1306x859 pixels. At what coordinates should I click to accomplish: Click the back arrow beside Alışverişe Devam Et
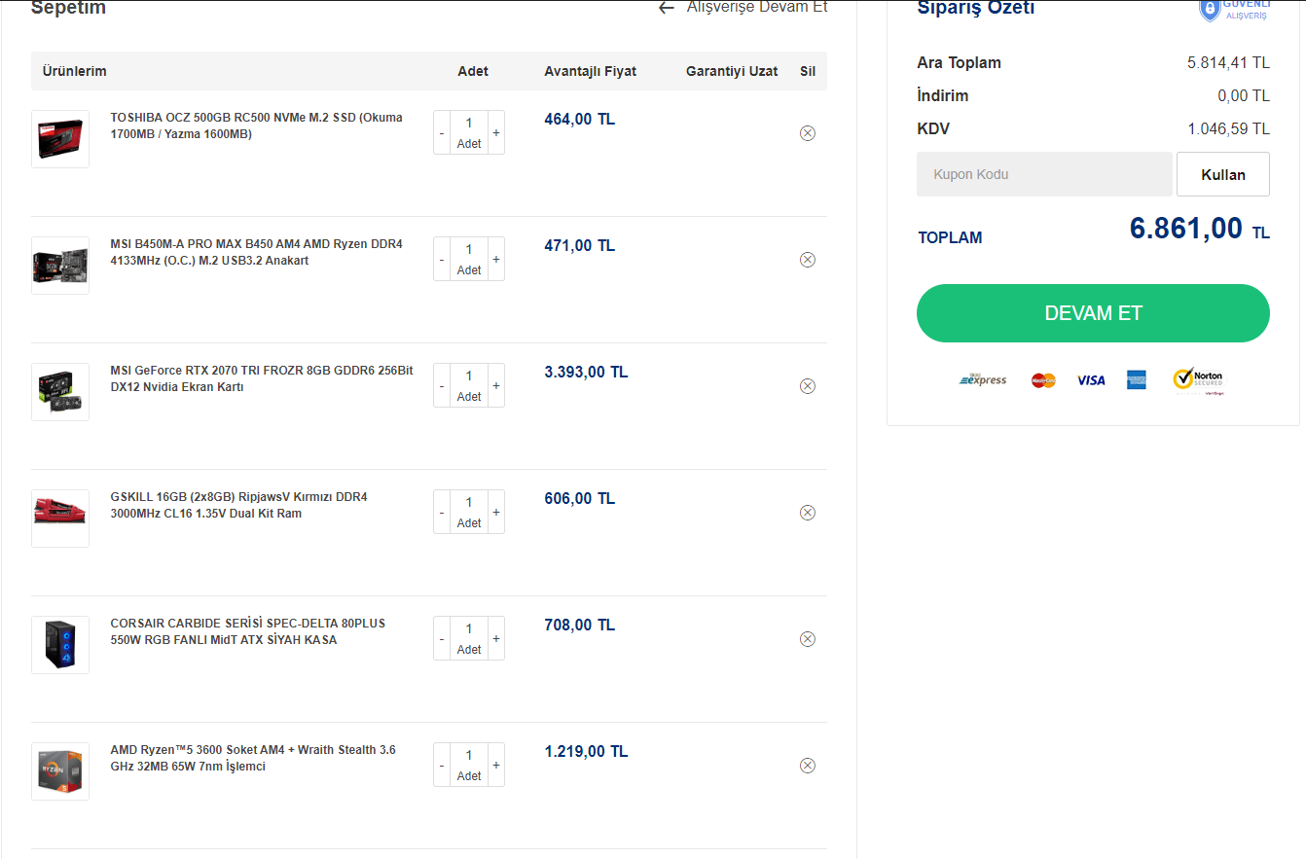[667, 8]
